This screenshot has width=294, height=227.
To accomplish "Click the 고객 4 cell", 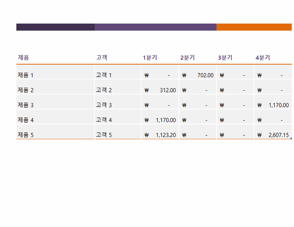I will [104, 120].
